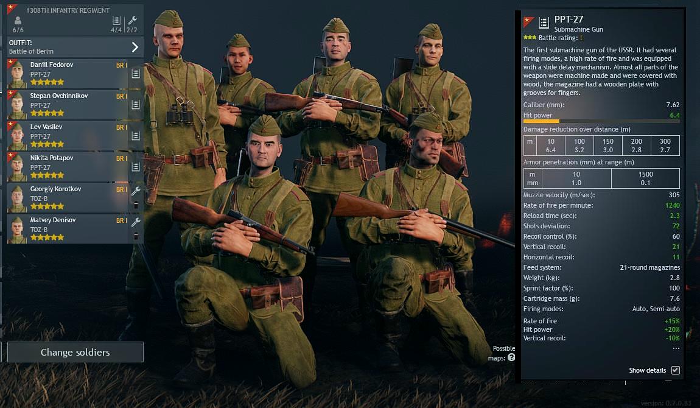This screenshot has width=700, height=408.
Task: Click Daniil Fedorov's assaulter class icon
Action: (x=136, y=74)
